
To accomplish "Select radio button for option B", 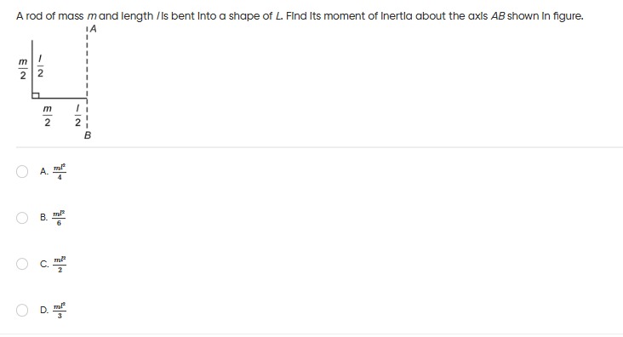I will (x=22, y=218).
